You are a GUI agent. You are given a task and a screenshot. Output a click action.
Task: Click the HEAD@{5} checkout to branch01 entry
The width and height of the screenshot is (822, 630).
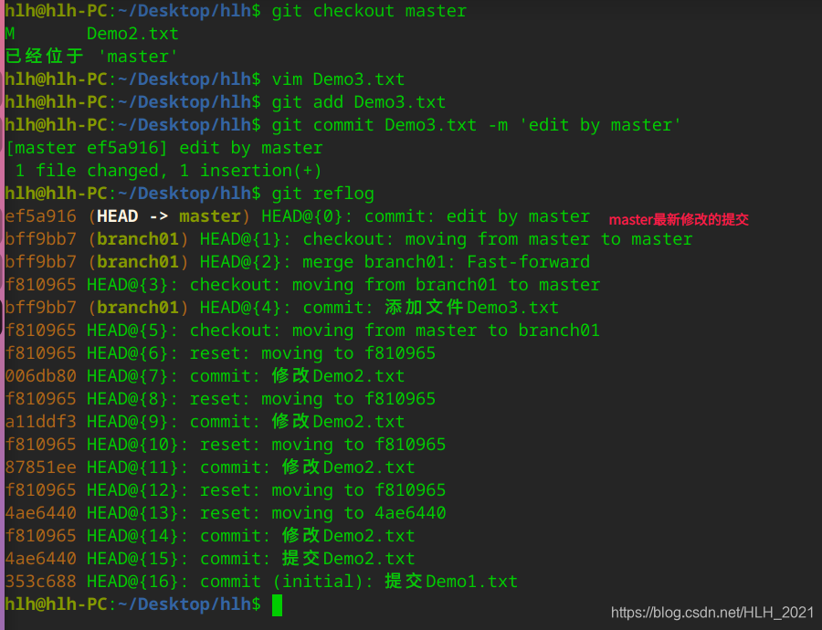[302, 331]
